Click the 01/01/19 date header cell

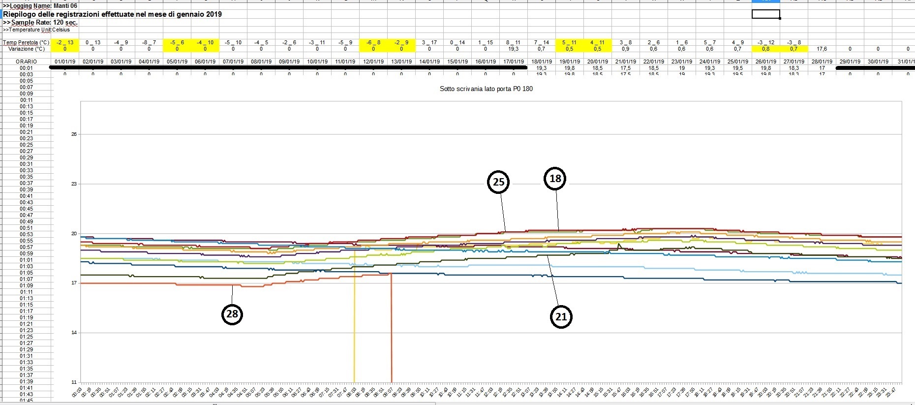point(65,62)
